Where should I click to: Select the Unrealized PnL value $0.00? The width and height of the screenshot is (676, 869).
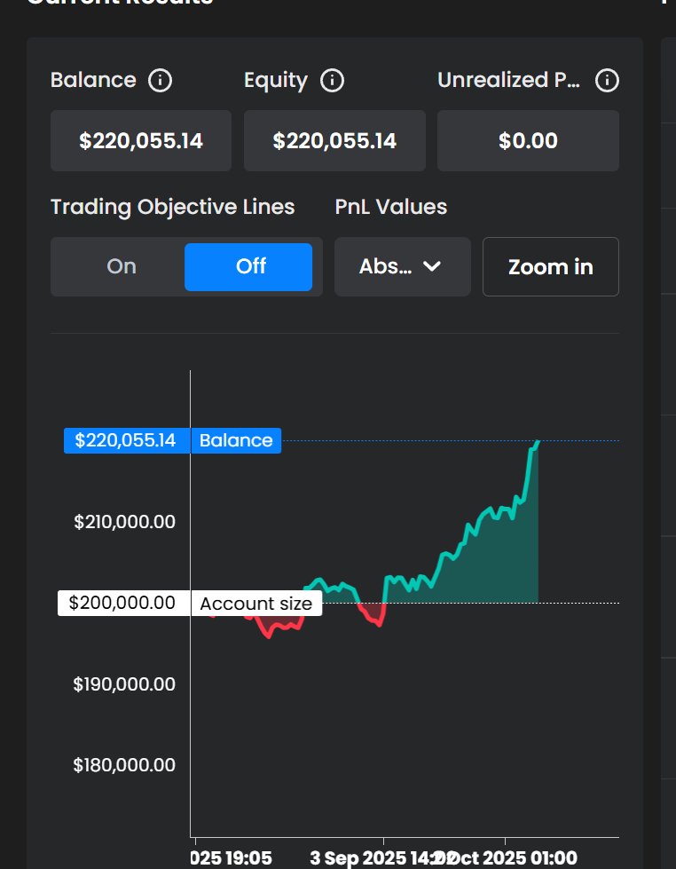pos(528,141)
